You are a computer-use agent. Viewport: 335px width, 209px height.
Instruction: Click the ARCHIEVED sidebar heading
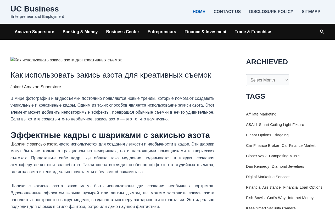pyautogui.click(x=267, y=62)
